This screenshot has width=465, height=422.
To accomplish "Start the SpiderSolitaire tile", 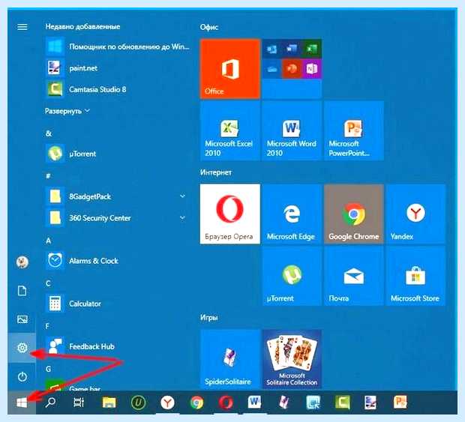I will click(x=229, y=359).
